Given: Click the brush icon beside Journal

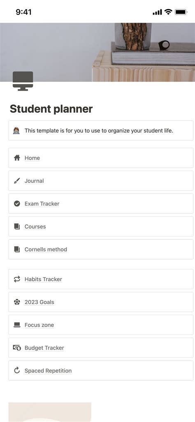Looking at the screenshot, I should (x=17, y=181).
